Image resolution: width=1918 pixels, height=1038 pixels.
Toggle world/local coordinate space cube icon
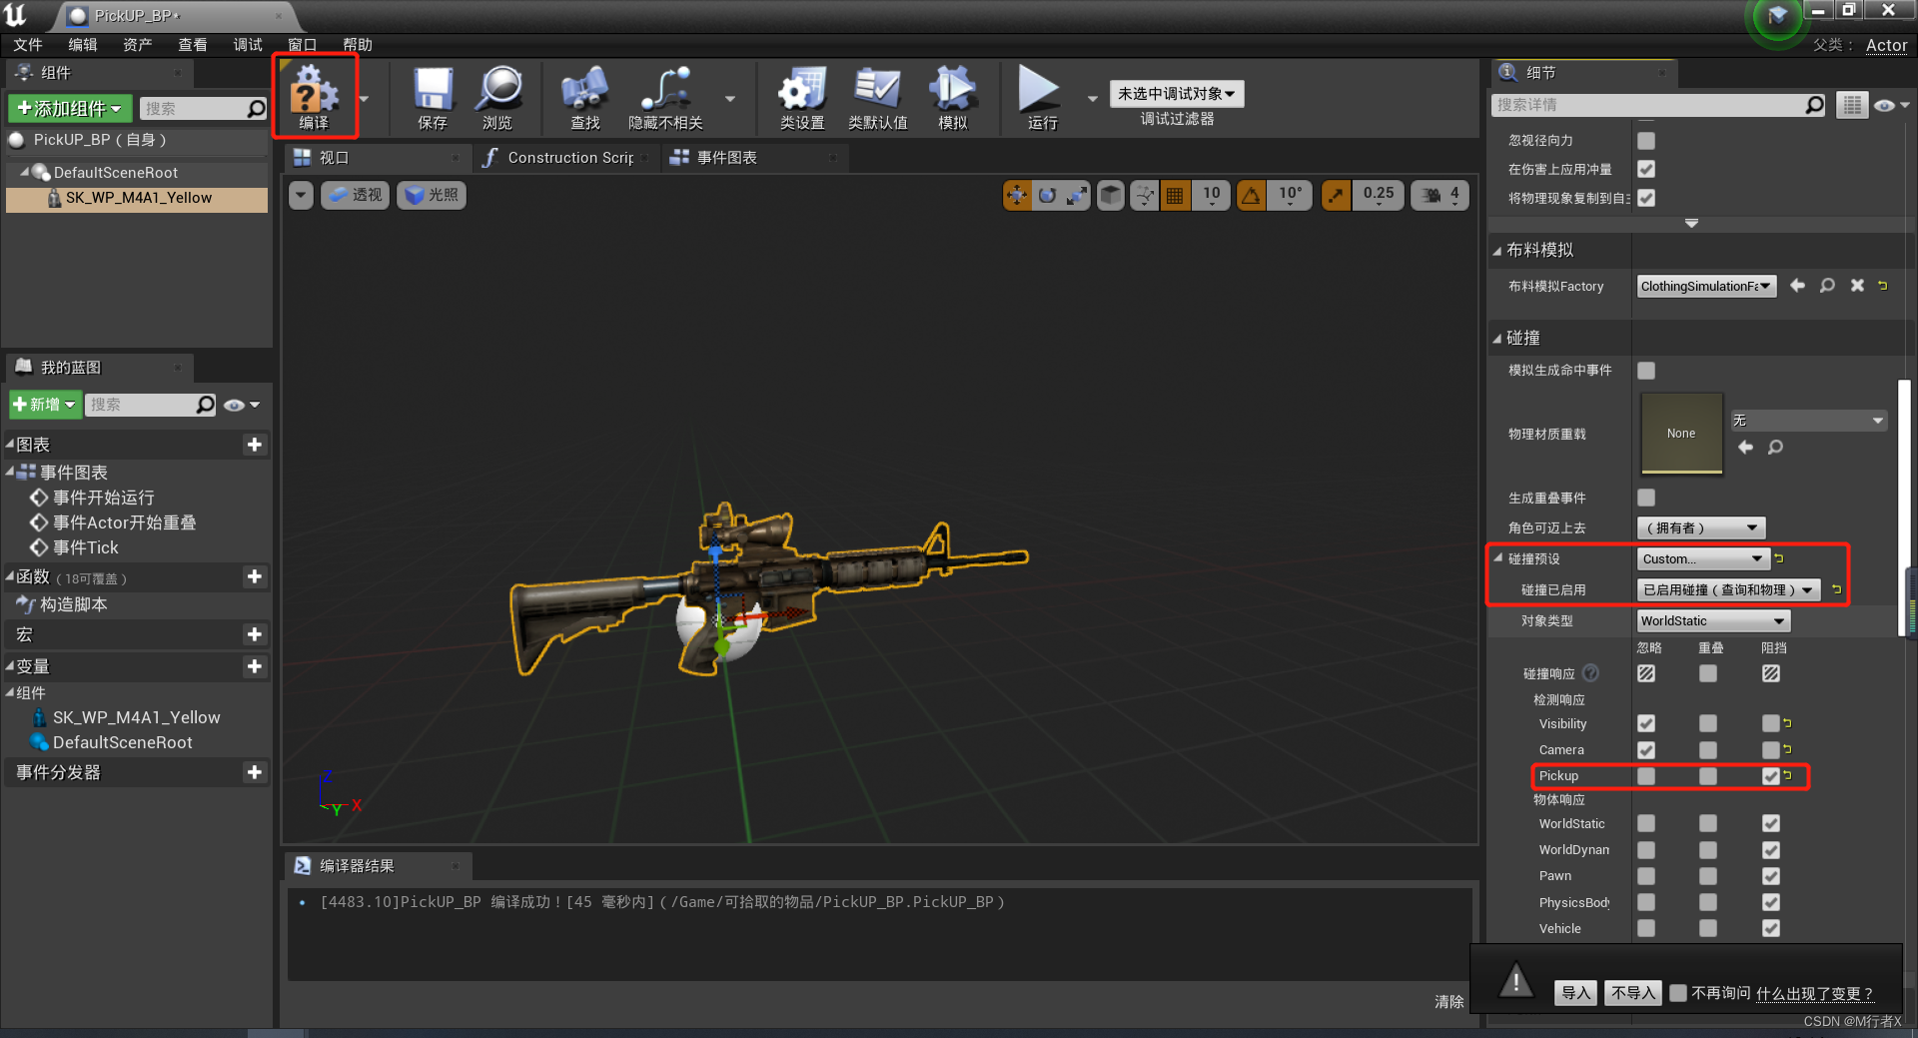(1110, 195)
